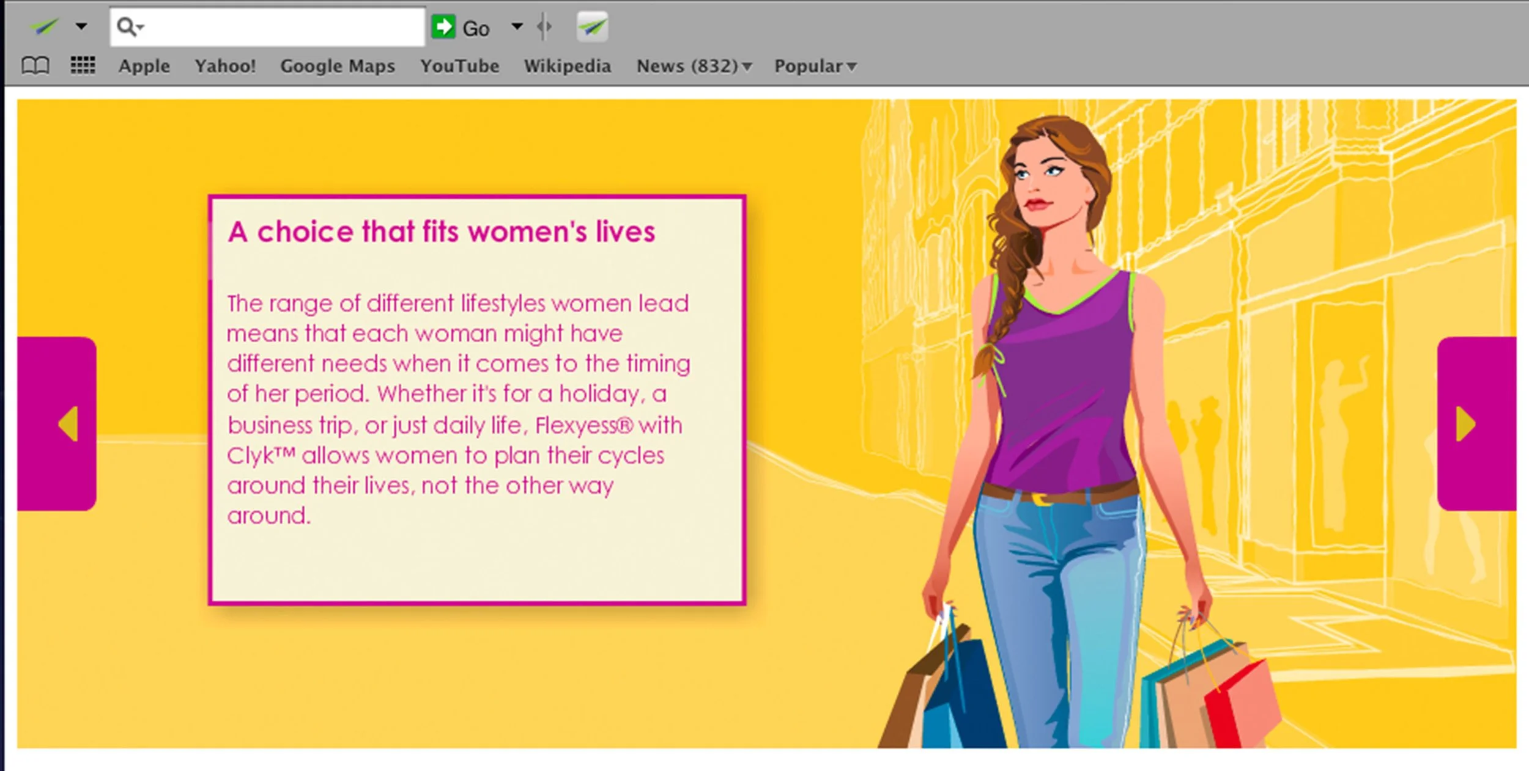The width and height of the screenshot is (1529, 771).
Task: Open the bookmarks book icon
Action: coord(35,65)
